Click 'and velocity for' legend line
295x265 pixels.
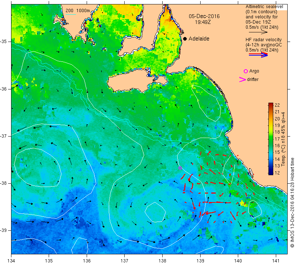point(261,17)
